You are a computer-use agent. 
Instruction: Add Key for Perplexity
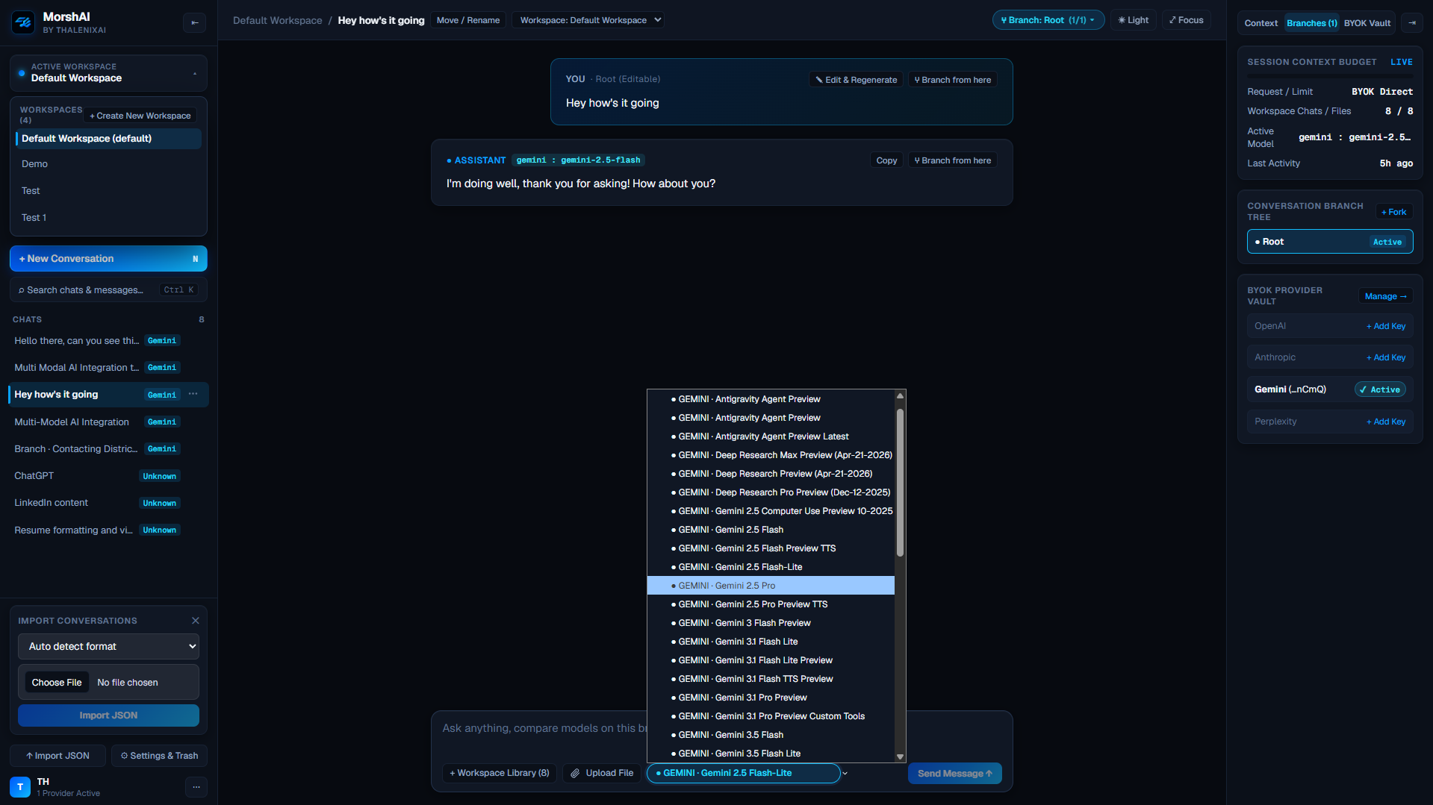pos(1386,422)
